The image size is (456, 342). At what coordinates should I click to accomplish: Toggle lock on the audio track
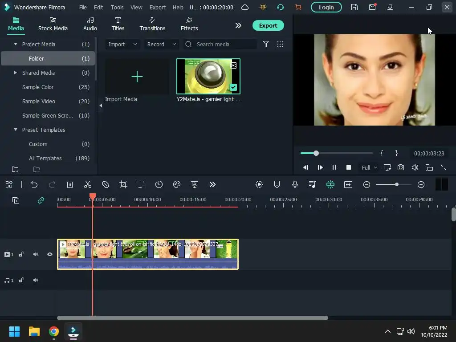(21, 280)
